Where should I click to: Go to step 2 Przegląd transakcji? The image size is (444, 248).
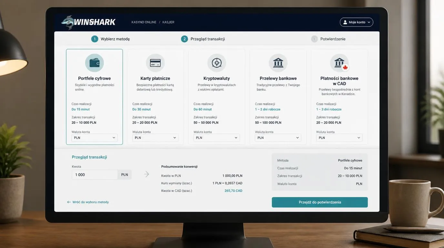pyautogui.click(x=203, y=39)
